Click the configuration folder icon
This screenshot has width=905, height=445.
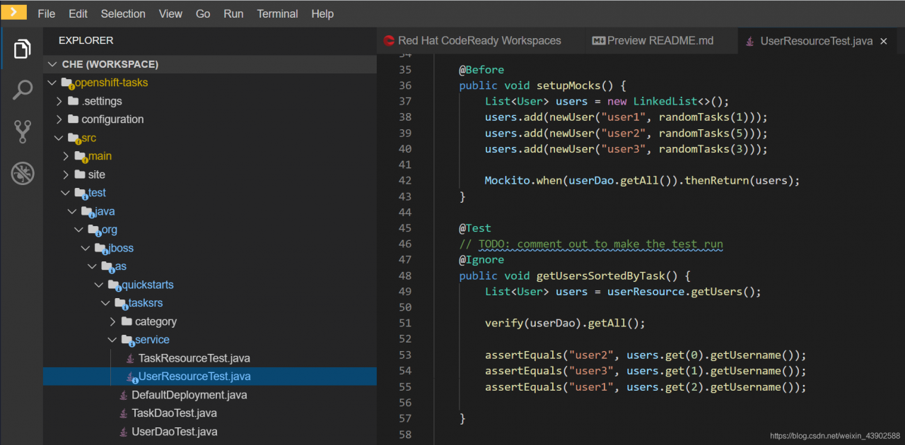pyautogui.click(x=74, y=119)
